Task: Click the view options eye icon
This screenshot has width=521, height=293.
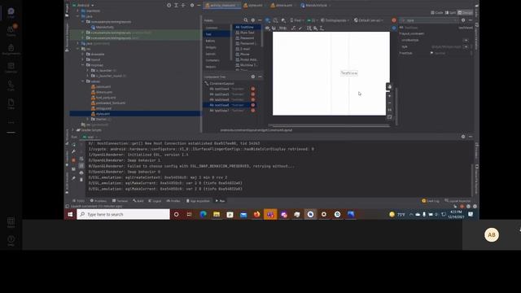Action: click(x=268, y=28)
